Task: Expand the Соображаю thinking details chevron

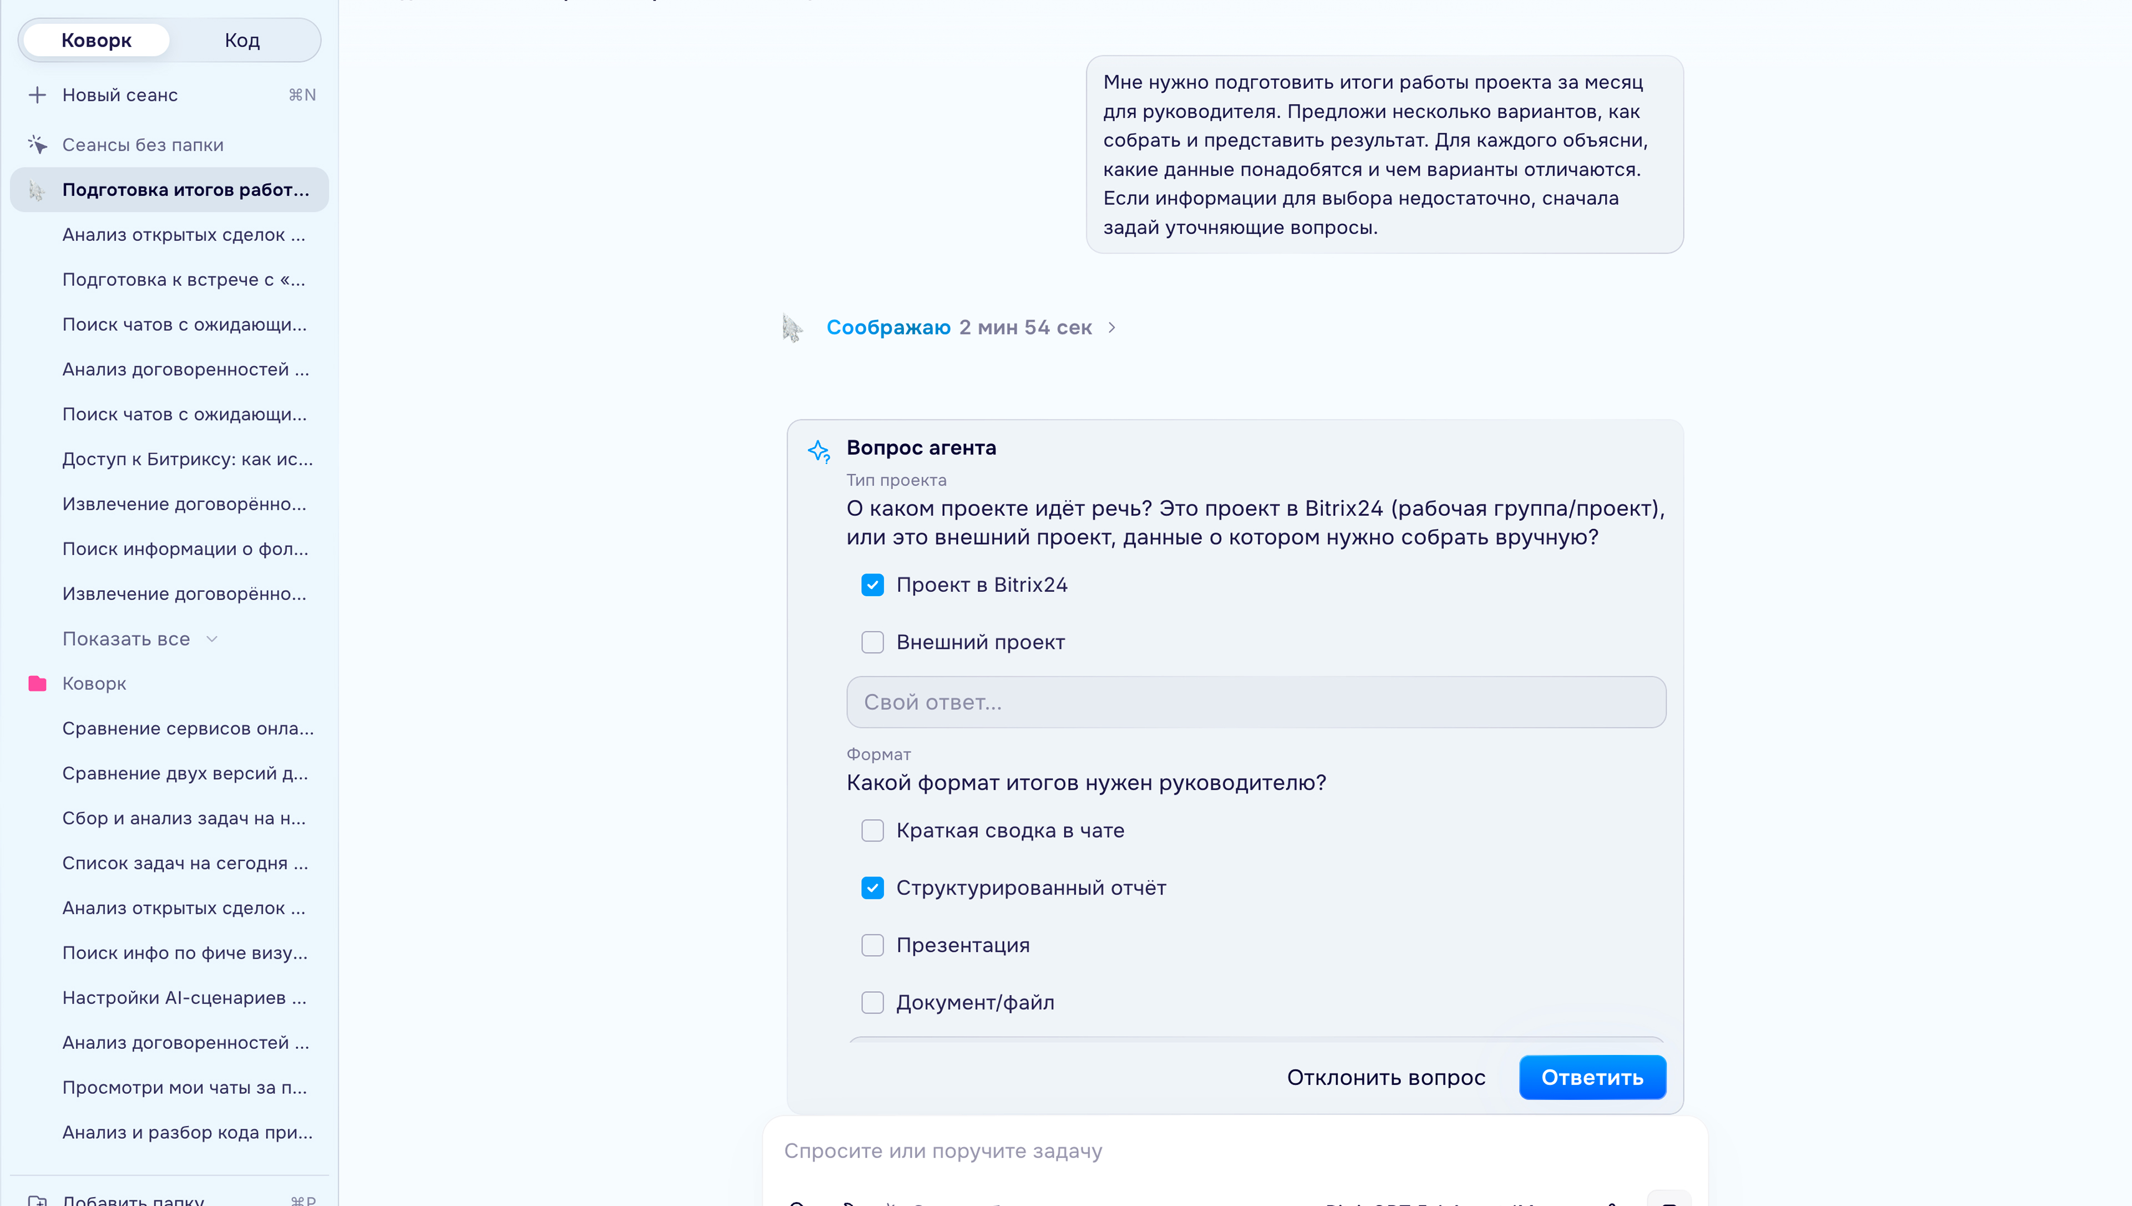Action: [x=1112, y=328]
